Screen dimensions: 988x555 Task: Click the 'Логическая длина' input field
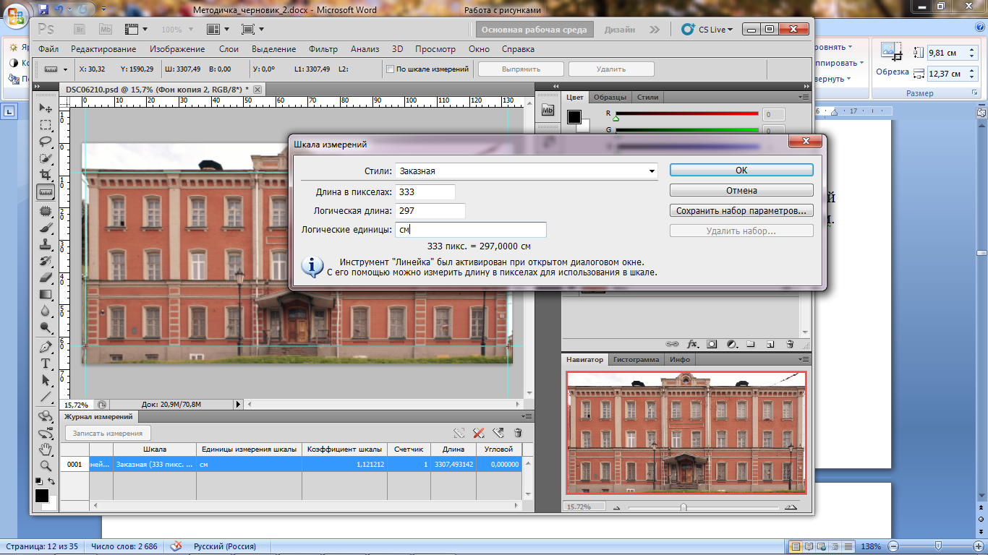pyautogui.click(x=430, y=211)
